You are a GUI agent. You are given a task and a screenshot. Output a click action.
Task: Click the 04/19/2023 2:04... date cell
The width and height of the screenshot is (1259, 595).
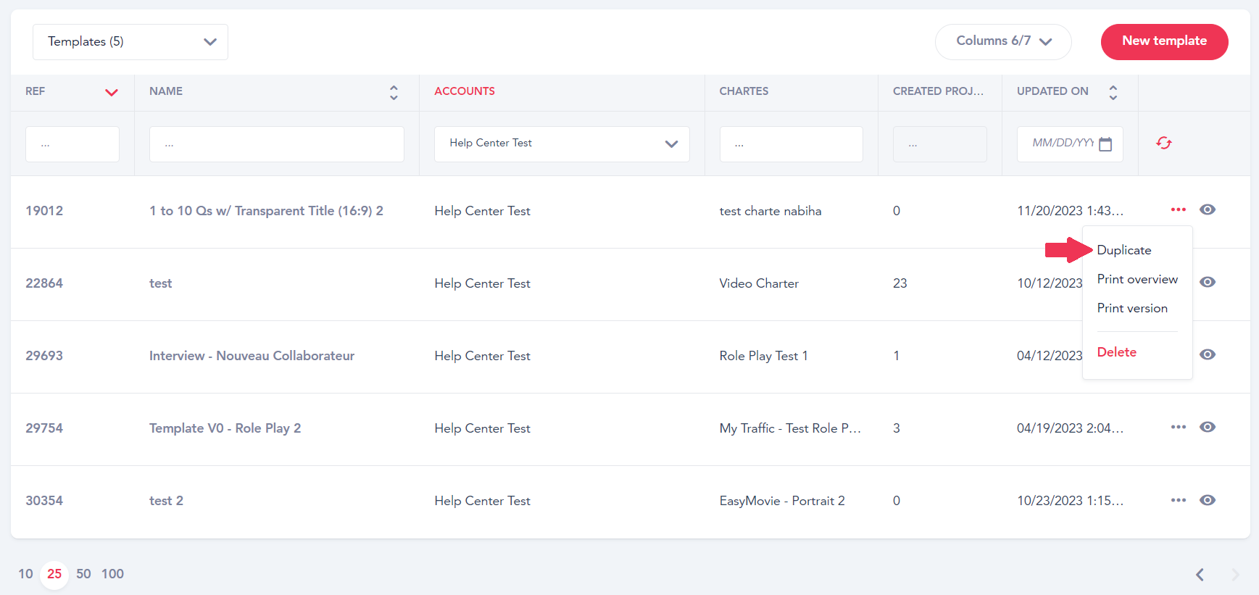(x=1070, y=428)
